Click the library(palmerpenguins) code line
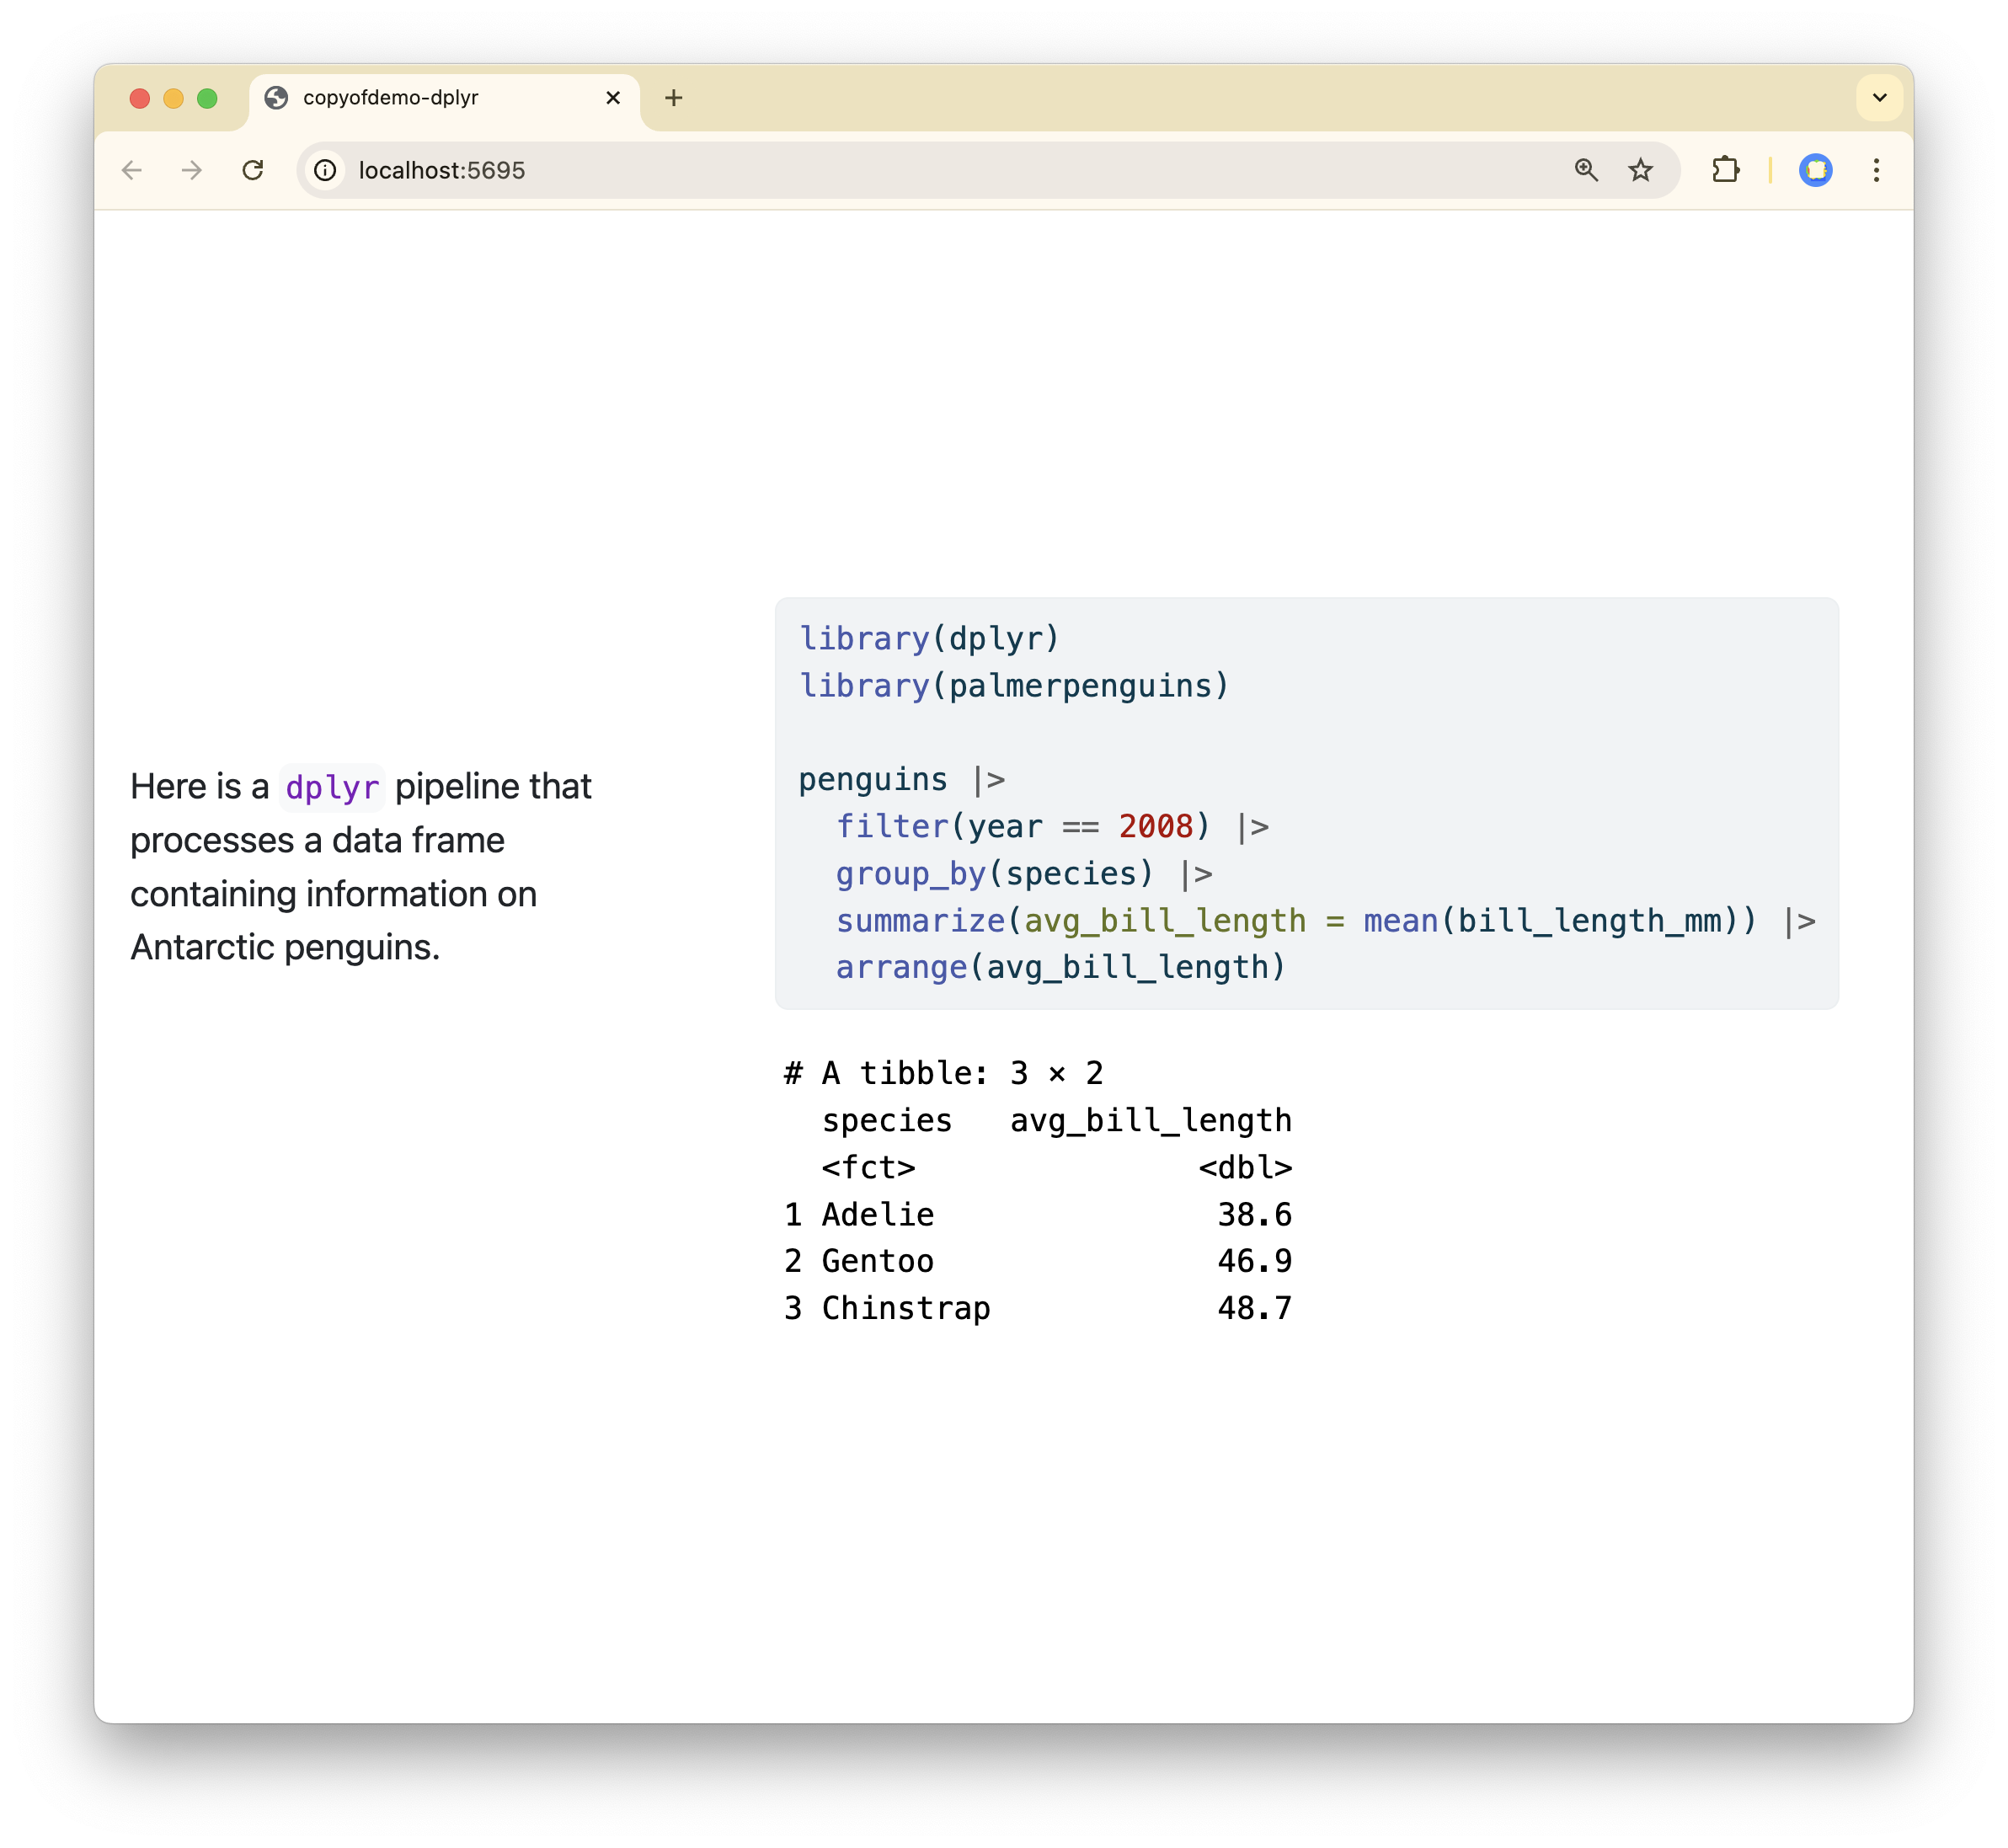 pos(1013,686)
